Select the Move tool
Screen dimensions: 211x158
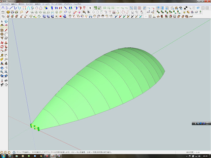tap(2, 43)
